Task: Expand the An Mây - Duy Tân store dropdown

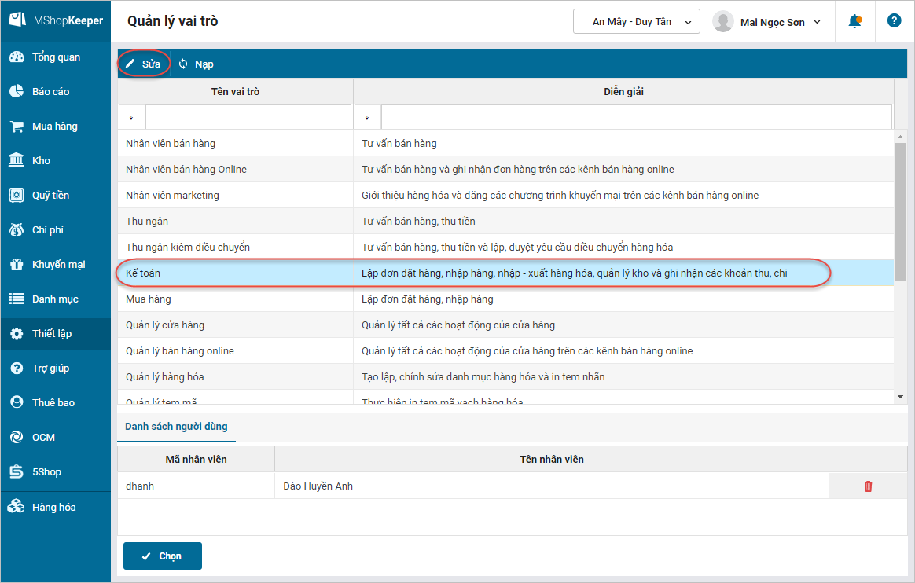Action: (x=637, y=21)
